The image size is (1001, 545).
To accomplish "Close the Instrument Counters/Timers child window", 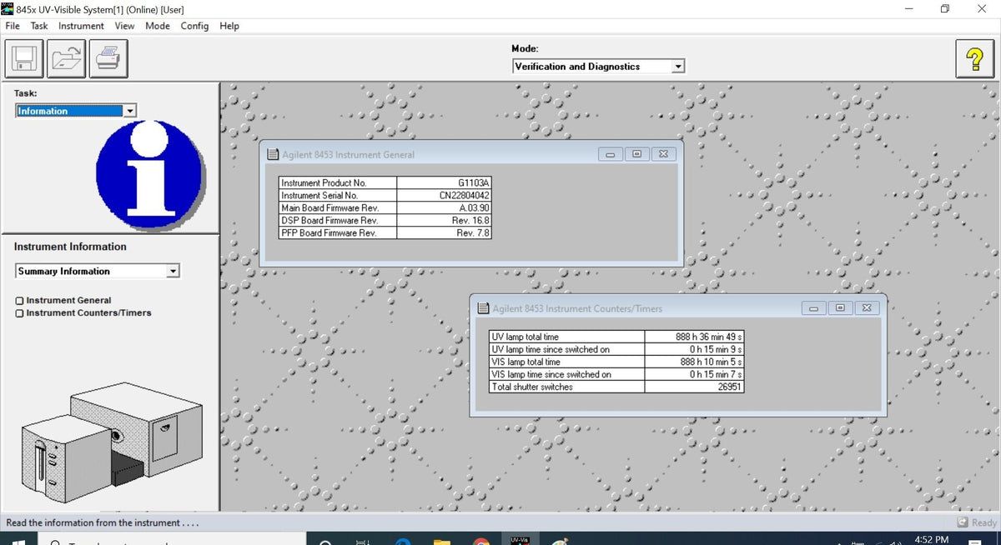I will click(x=868, y=308).
